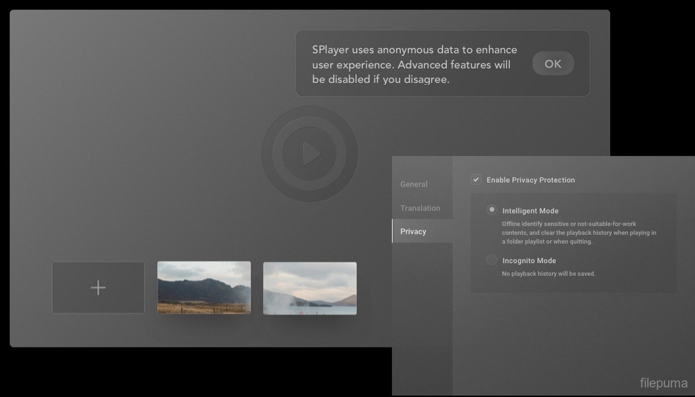Viewport: 695px width, 397px height.
Task: Select the Privacy tab in the sidebar
Action: click(414, 231)
